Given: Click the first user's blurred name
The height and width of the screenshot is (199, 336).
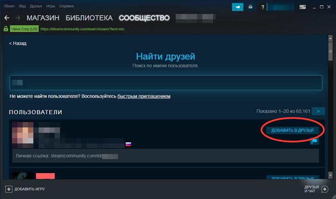Looking at the screenshot, I should (x=49, y=130).
